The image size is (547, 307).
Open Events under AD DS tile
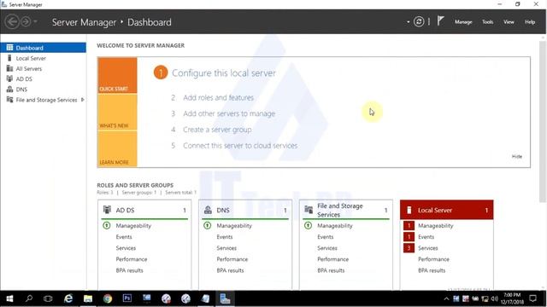124,237
